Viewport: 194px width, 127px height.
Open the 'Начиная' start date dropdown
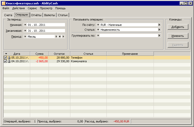pos(25,25)
